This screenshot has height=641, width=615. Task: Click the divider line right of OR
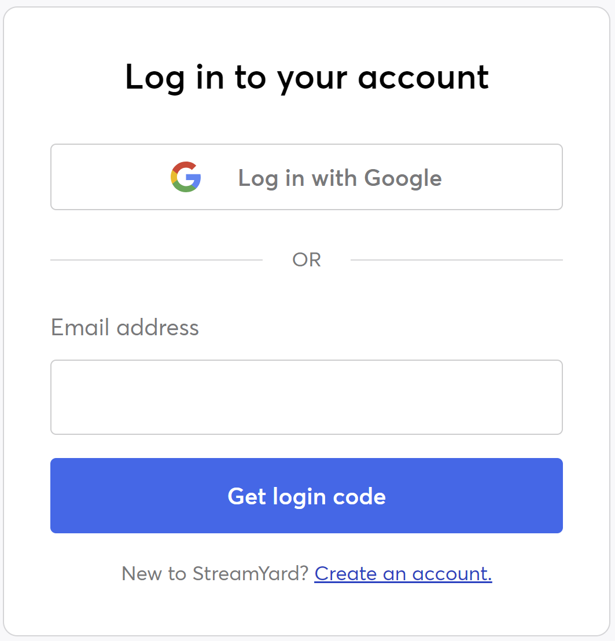pyautogui.click(x=456, y=260)
